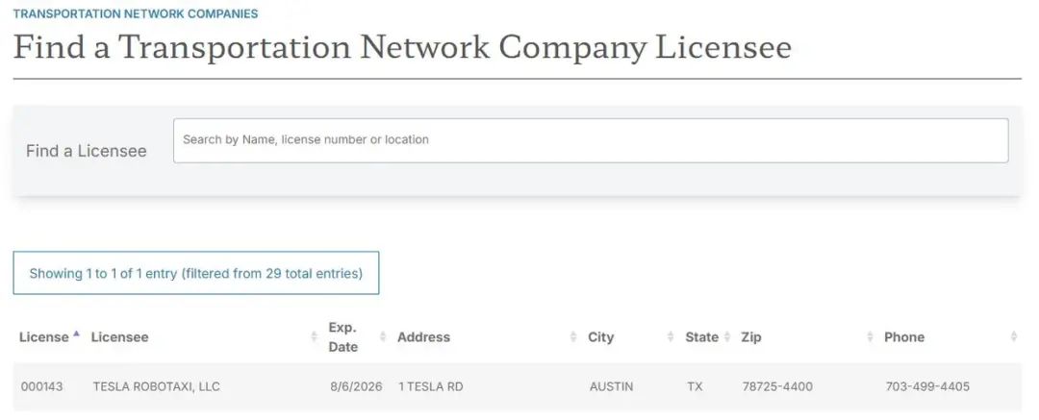Click zip code 78725-4400 cell
1039x420 pixels.
777,387
